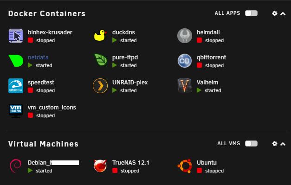Open the UNRAID-plex orange chevron icon

click(x=100, y=86)
